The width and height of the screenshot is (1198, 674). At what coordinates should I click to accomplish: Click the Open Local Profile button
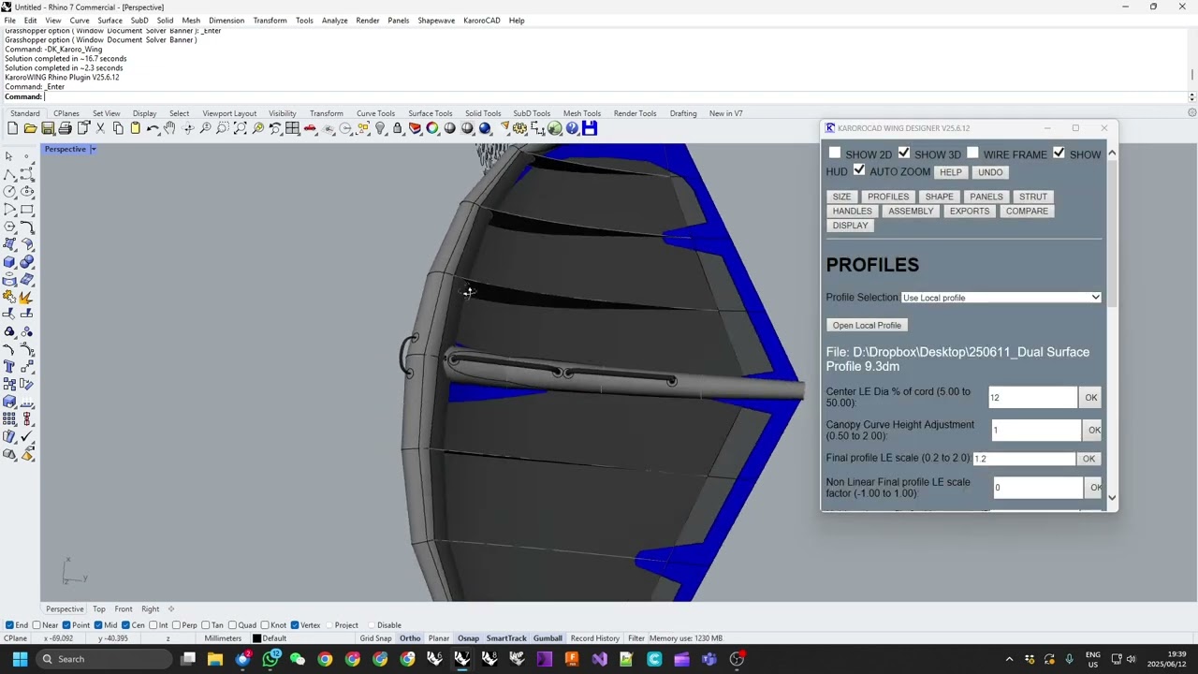pos(867,325)
